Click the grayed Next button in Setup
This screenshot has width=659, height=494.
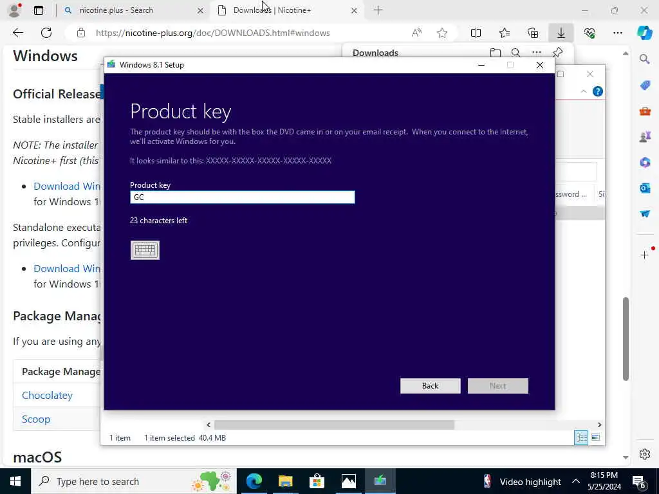(497, 386)
